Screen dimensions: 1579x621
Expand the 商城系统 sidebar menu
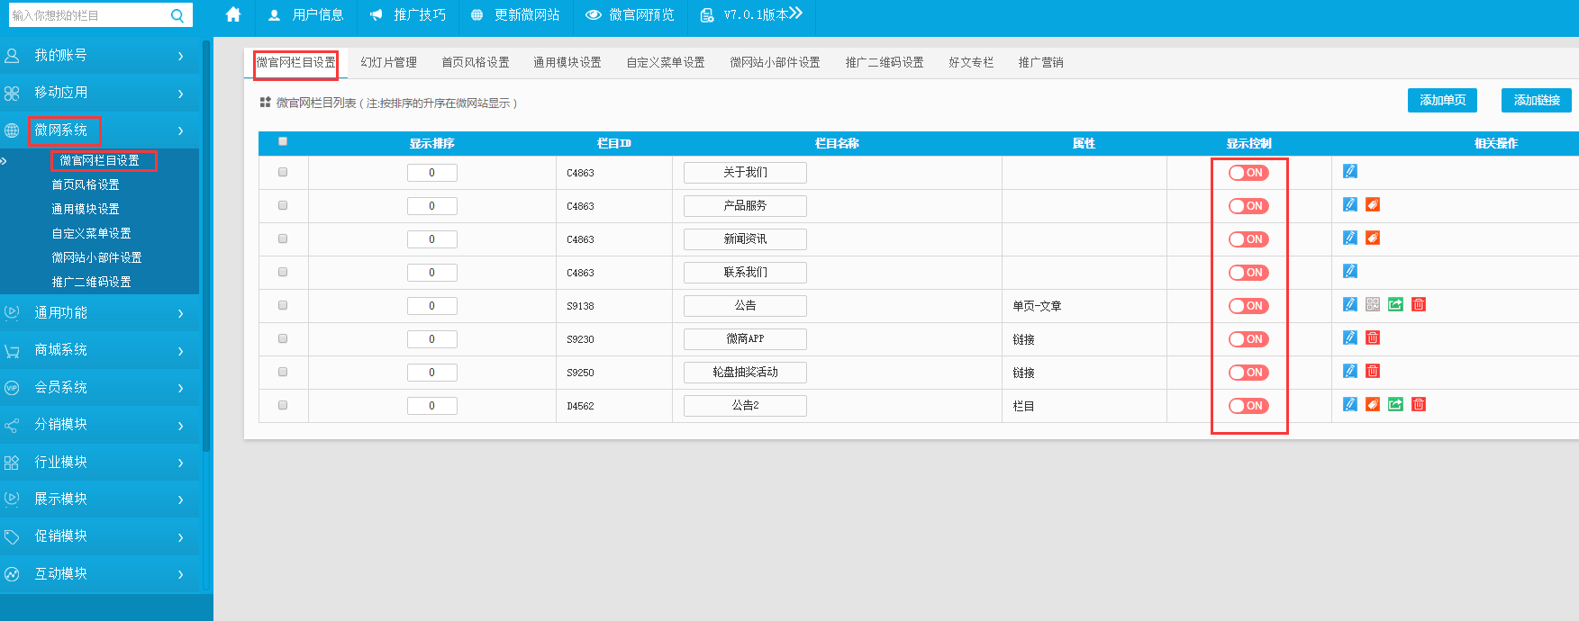[99, 350]
